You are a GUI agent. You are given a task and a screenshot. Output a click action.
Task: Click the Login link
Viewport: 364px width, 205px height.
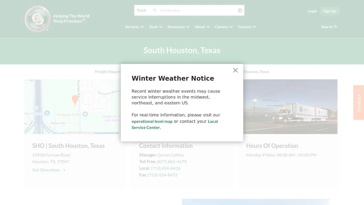[x=312, y=11]
